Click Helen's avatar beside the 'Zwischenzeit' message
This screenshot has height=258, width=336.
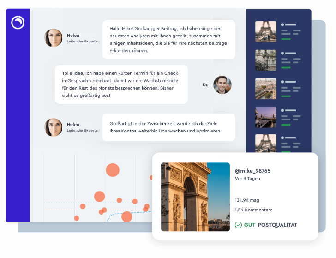53,127
